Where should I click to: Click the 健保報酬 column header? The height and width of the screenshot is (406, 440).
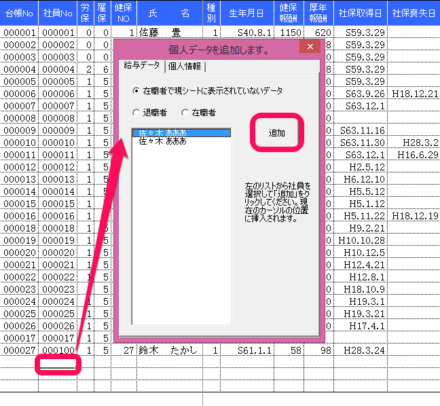[x=289, y=13]
